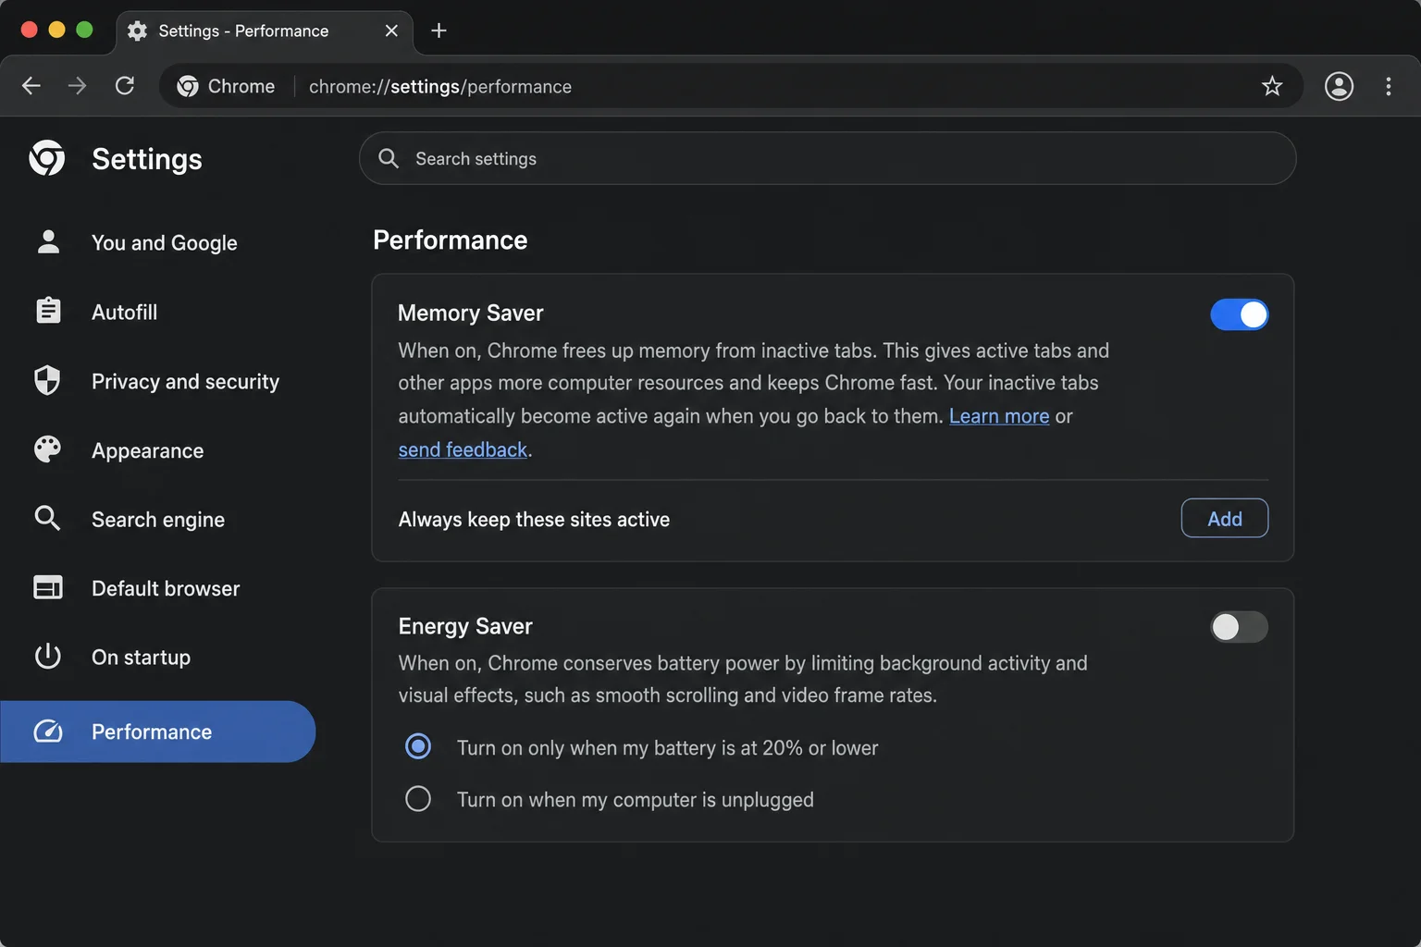The height and width of the screenshot is (947, 1421).
Task: Click the Settings heading text
Action: pyautogui.click(x=147, y=159)
